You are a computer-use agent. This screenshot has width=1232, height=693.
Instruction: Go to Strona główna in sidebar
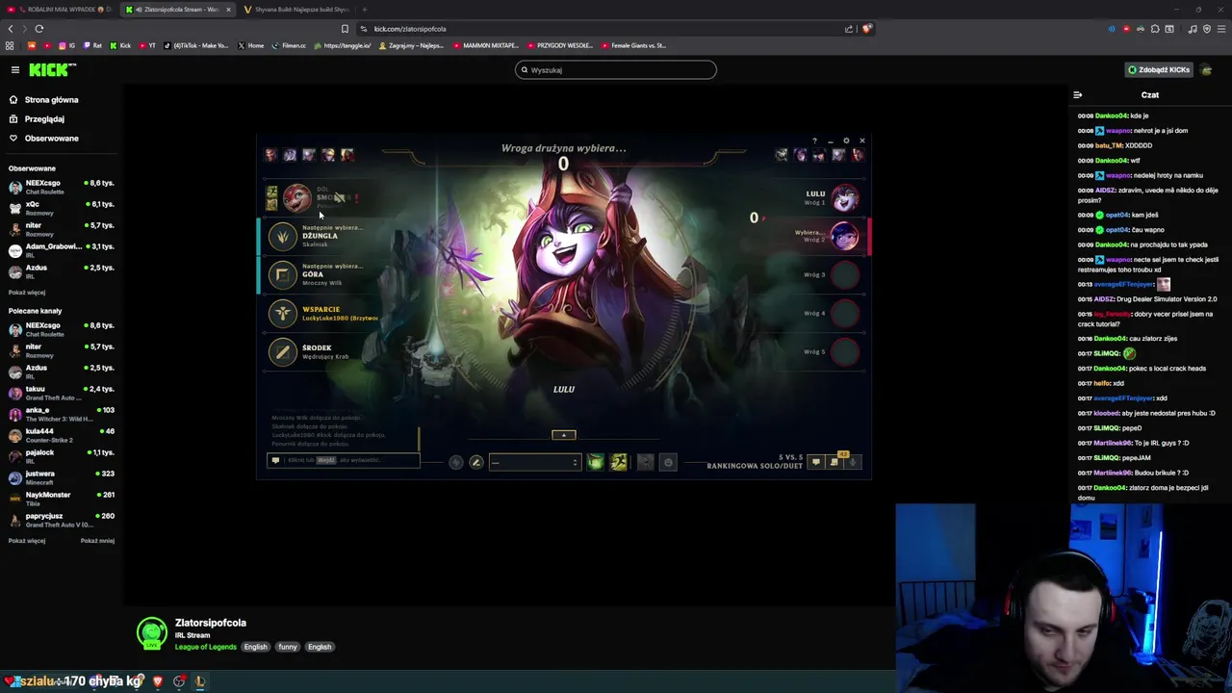pyautogui.click(x=52, y=99)
